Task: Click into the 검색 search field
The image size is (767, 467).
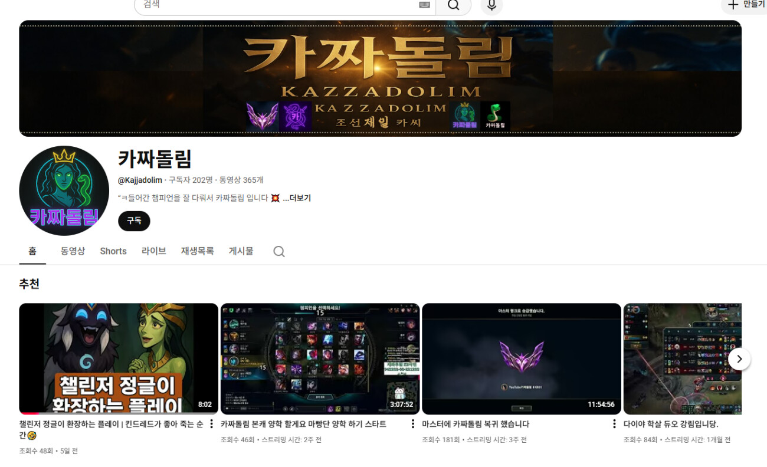Action: [277, 5]
